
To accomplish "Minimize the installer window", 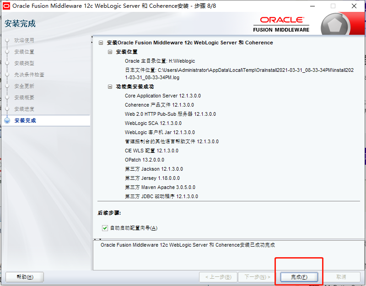I will click(x=312, y=6).
